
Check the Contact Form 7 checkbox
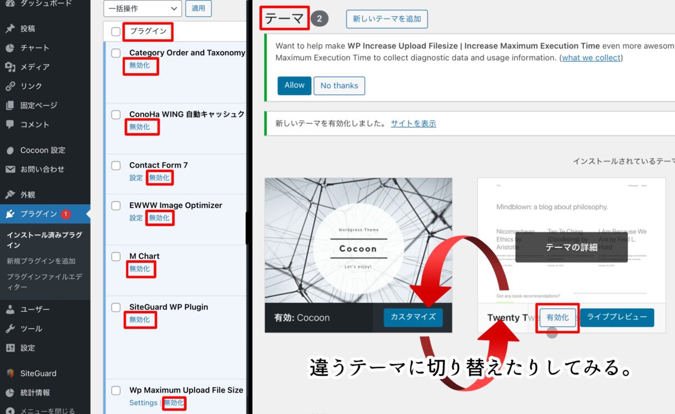116,165
